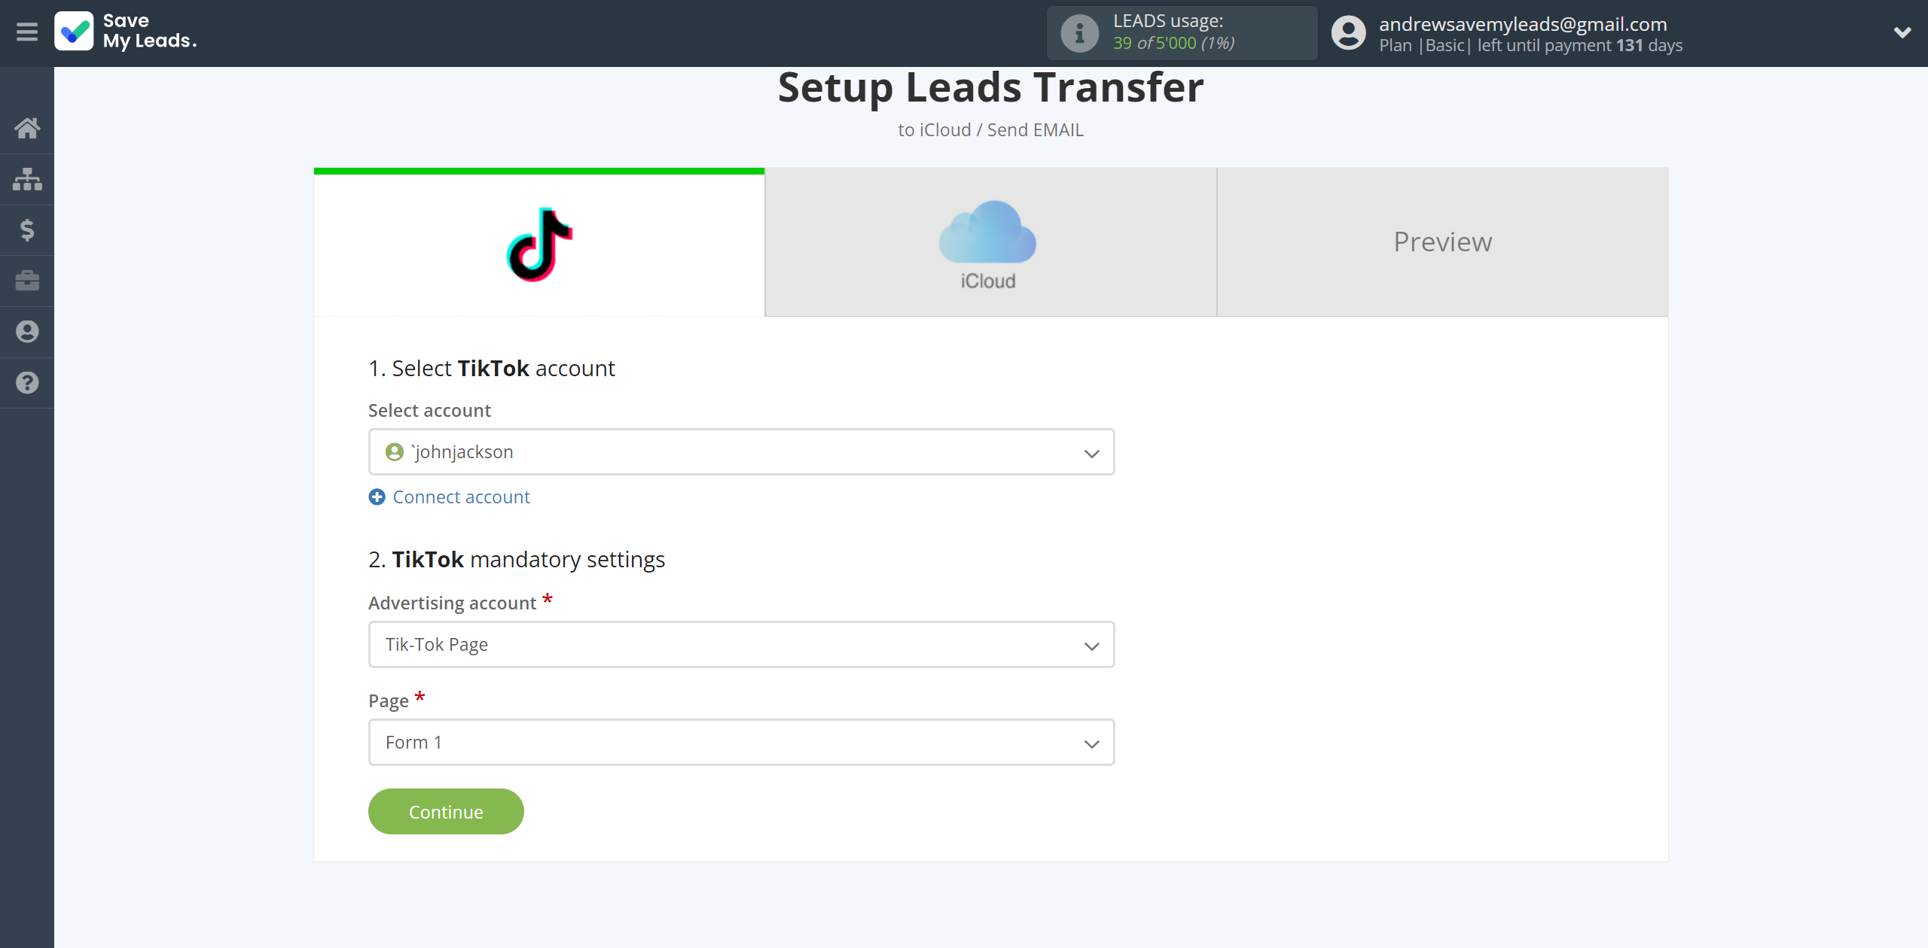
Task: Click the help question mark sidebar icon
Action: tap(27, 381)
